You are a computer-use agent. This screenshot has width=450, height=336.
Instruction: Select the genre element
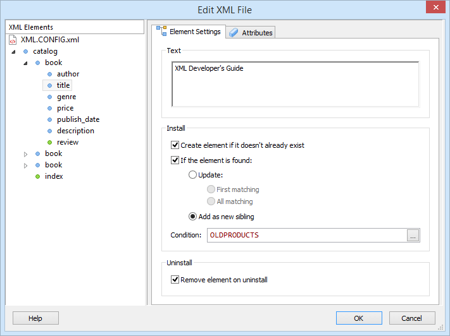click(x=66, y=97)
